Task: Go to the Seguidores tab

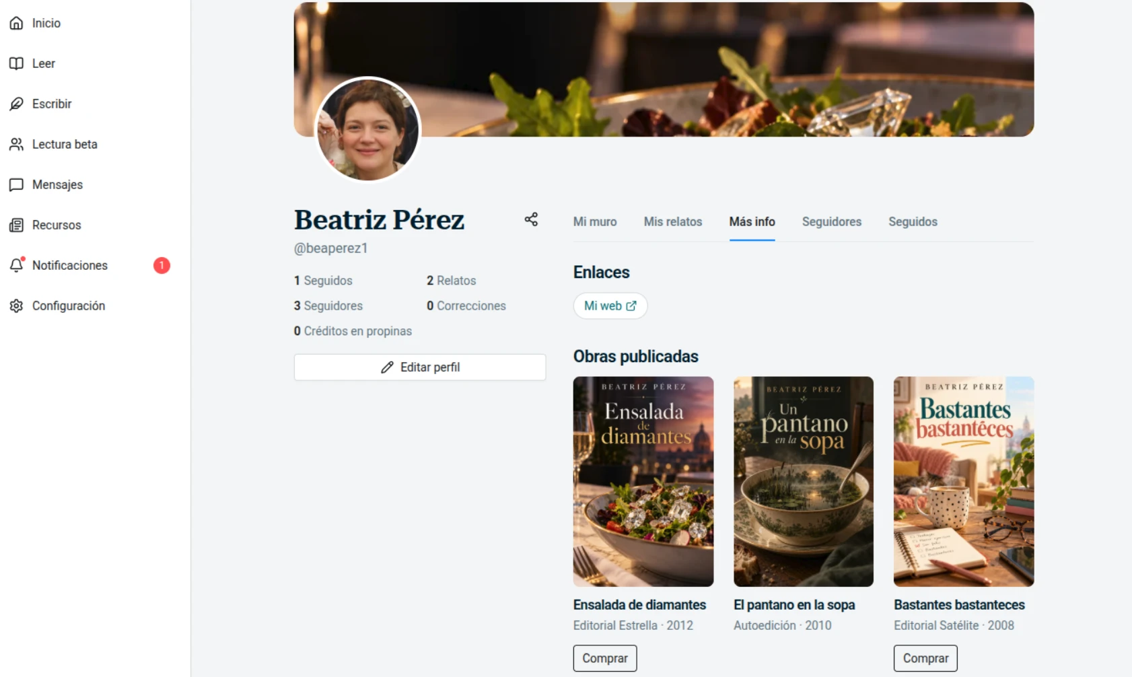Action: coord(832,221)
